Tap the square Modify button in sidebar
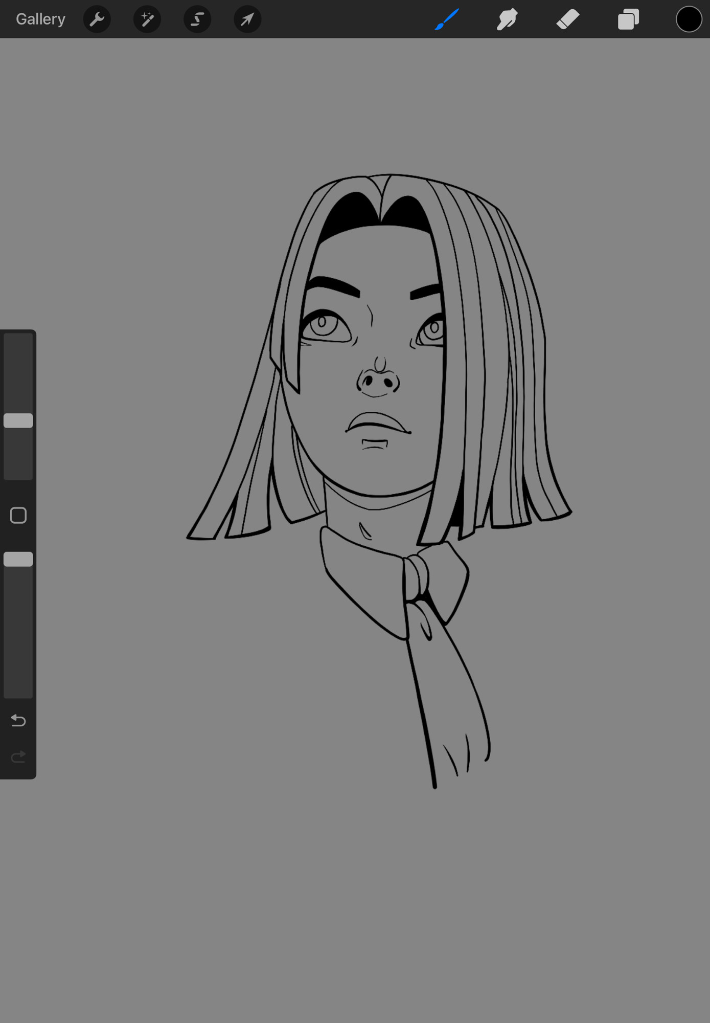Viewport: 710px width, 1023px height. [x=18, y=516]
